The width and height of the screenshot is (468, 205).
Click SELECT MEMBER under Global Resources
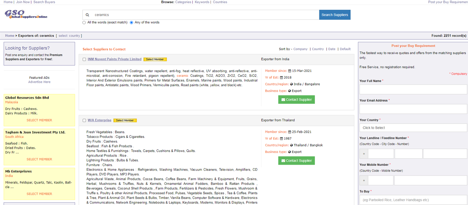pos(39,120)
